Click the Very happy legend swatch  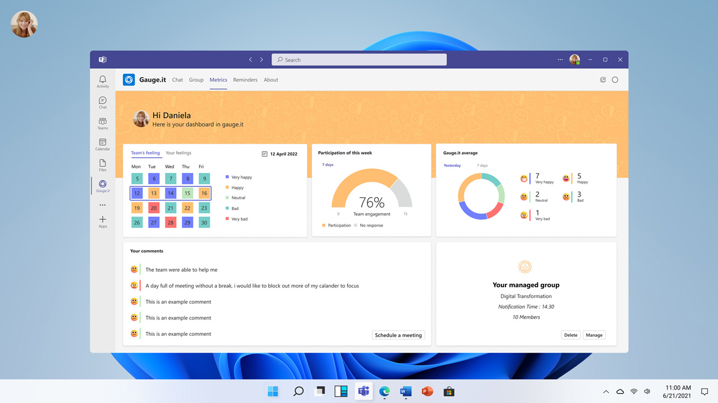[x=227, y=177]
